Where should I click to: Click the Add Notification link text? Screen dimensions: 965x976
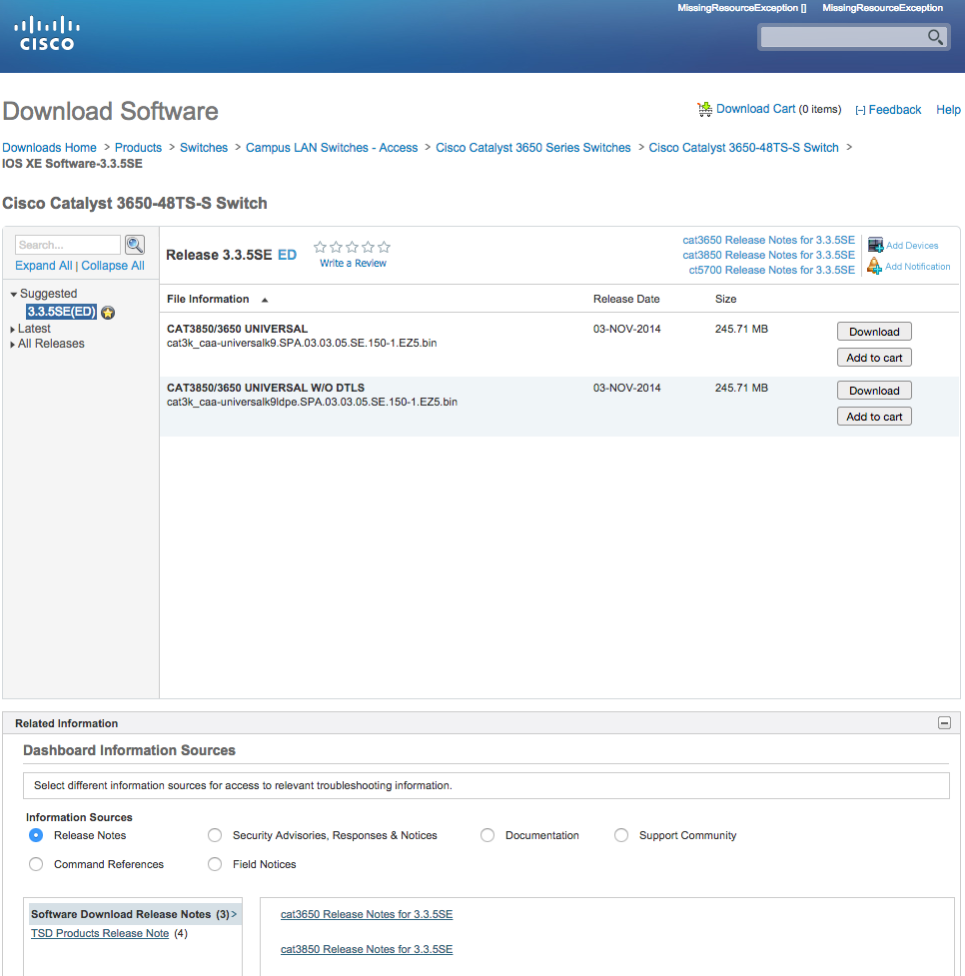pos(918,267)
